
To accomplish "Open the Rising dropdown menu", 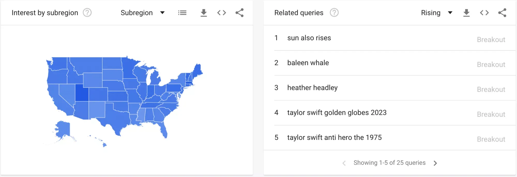I will (436, 13).
